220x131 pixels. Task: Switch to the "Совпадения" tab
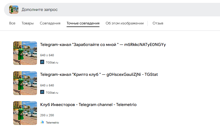tap(50, 23)
